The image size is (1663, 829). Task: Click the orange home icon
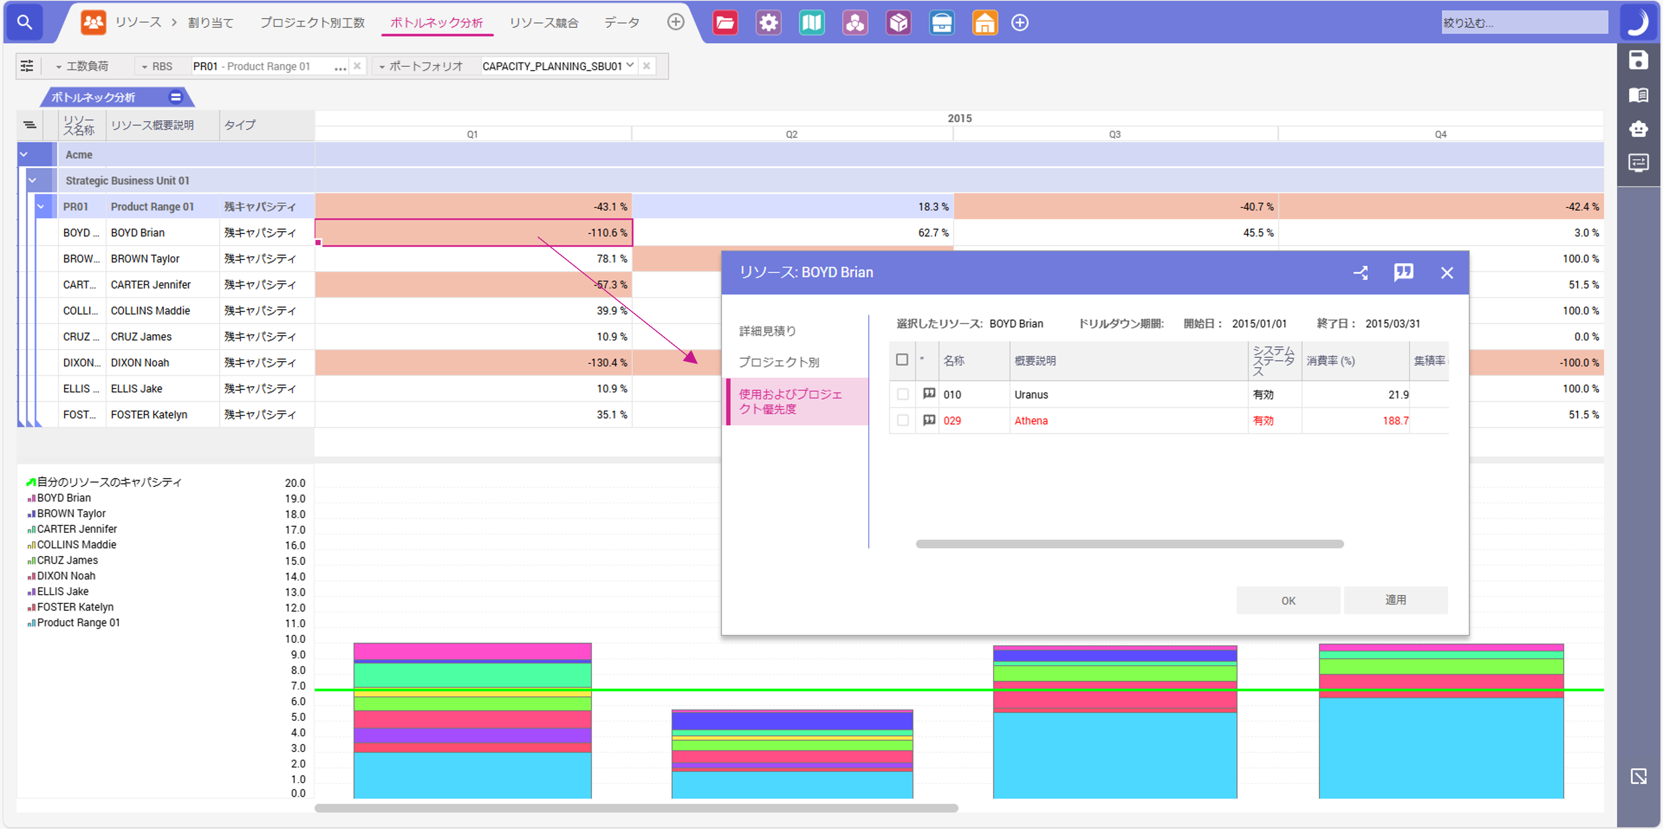tap(984, 22)
